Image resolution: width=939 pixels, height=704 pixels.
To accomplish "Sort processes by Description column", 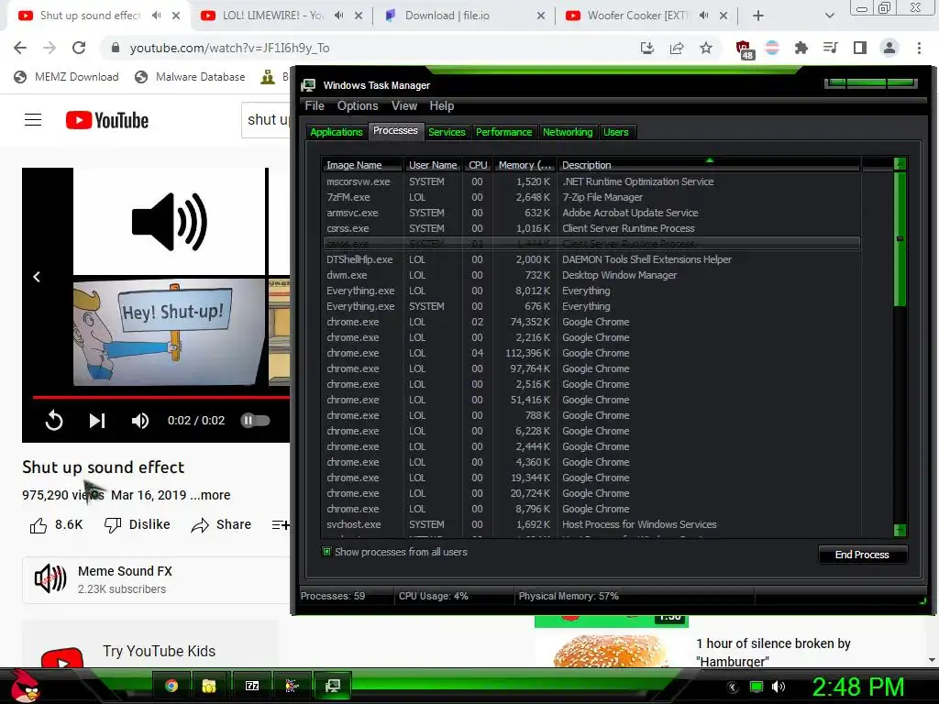I will [x=709, y=165].
